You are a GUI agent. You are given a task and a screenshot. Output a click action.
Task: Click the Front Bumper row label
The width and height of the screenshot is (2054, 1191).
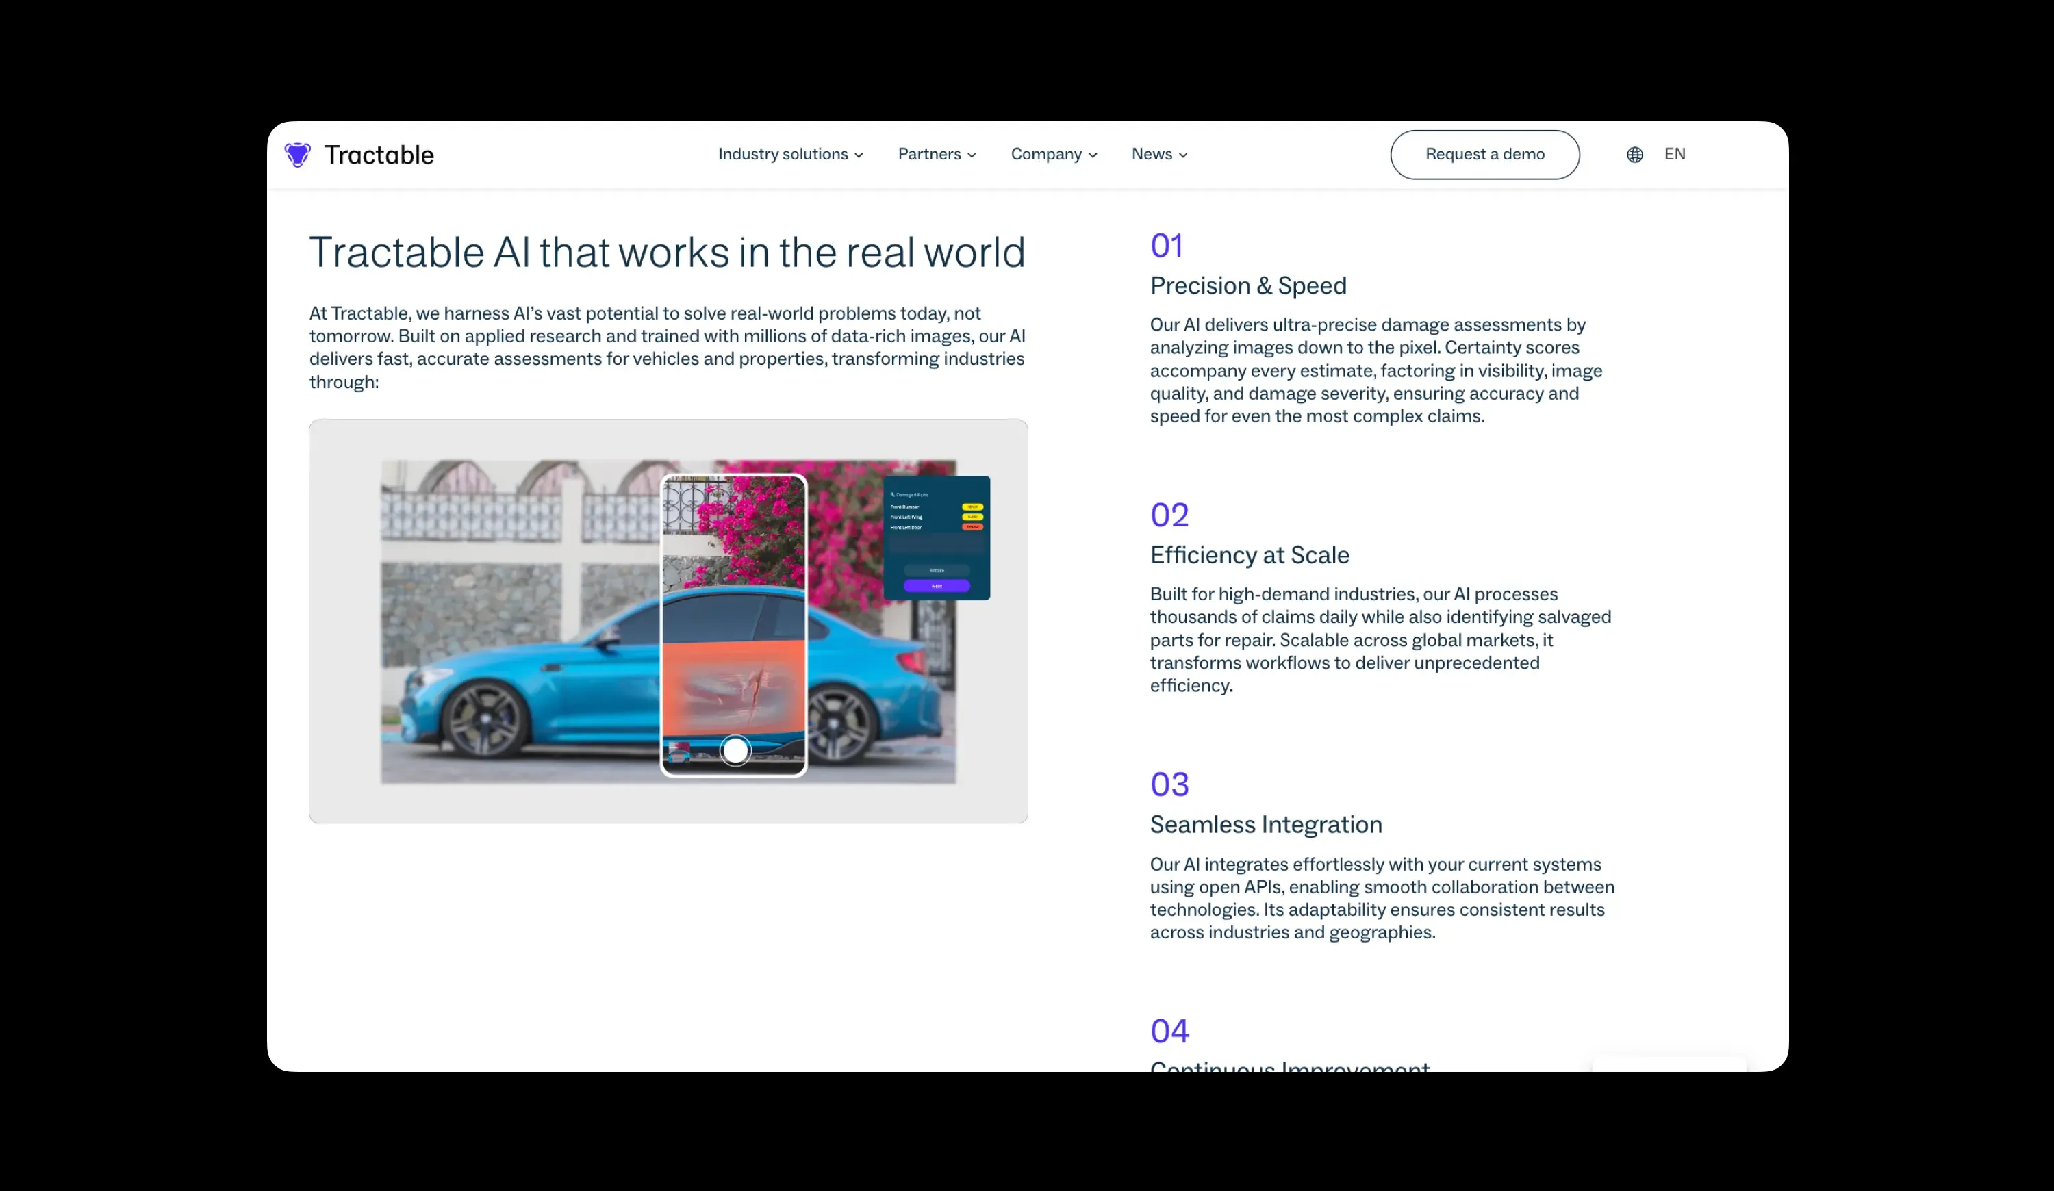pos(904,507)
